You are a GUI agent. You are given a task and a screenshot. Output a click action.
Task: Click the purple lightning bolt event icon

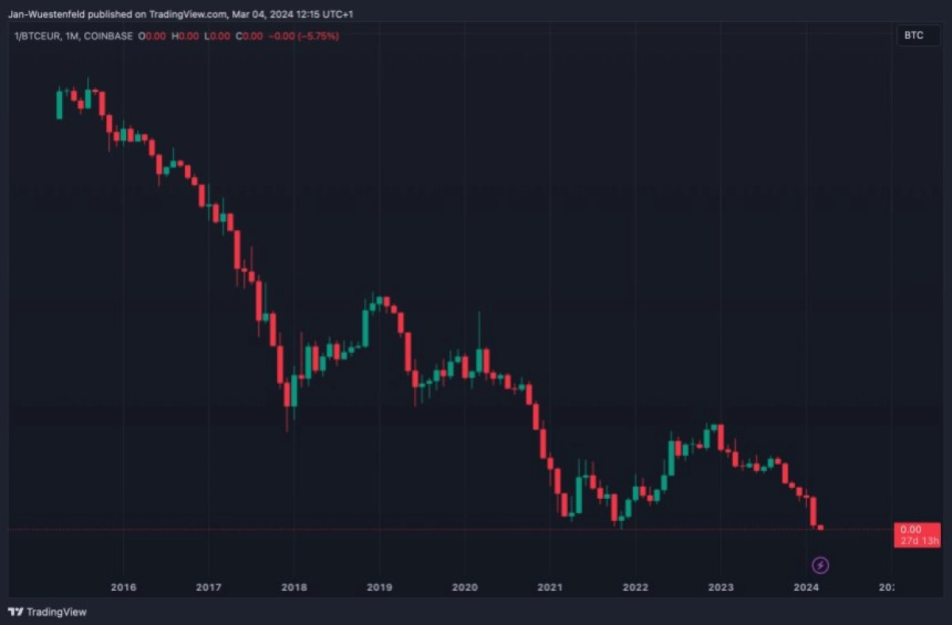(x=821, y=566)
